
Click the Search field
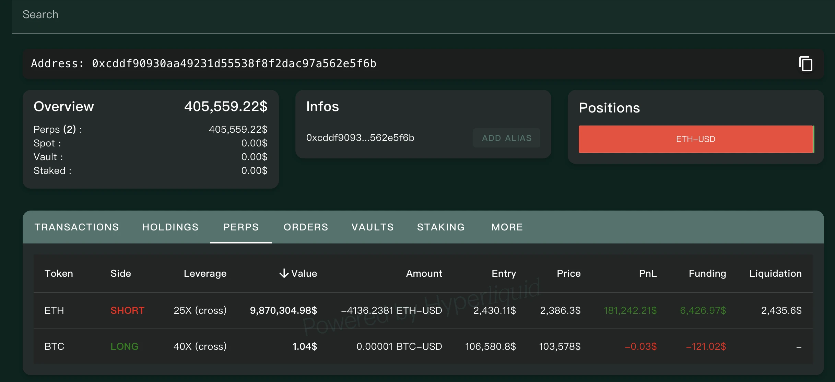point(206,14)
